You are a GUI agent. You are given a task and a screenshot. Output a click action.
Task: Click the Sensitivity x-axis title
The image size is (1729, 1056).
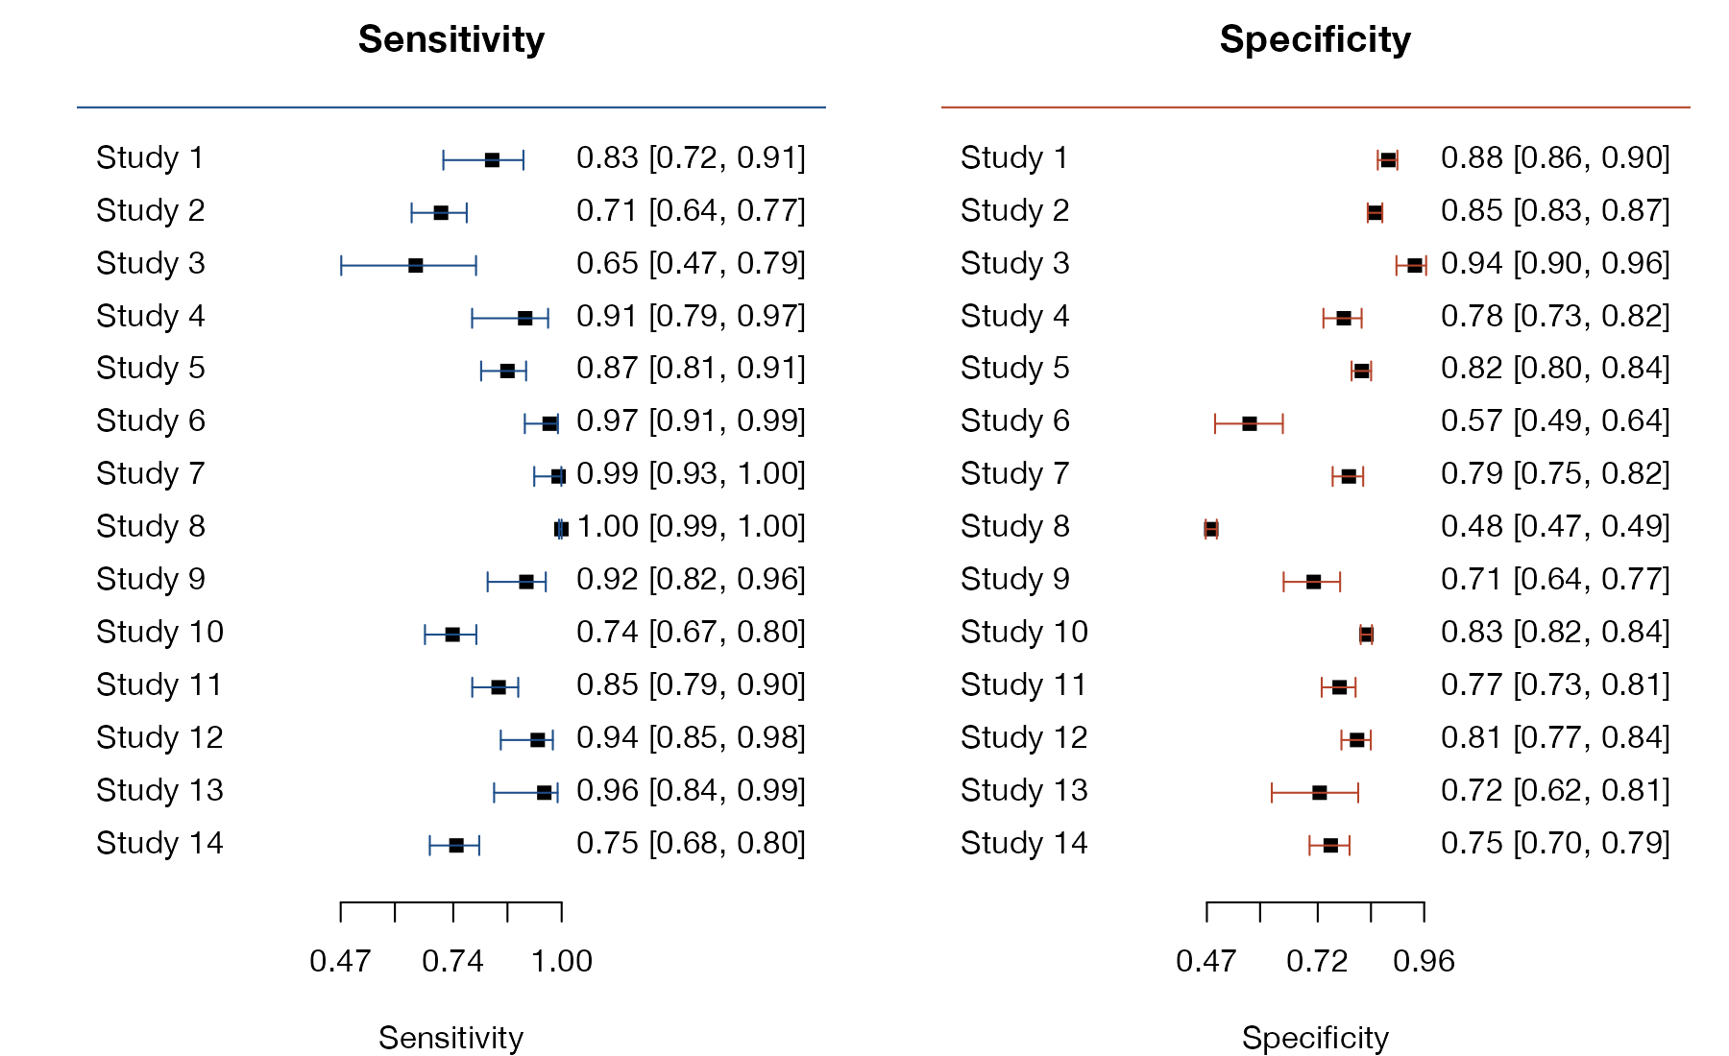click(x=451, y=1038)
